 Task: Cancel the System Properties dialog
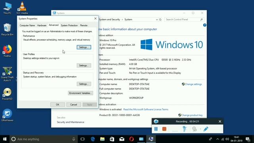(x=73, y=104)
